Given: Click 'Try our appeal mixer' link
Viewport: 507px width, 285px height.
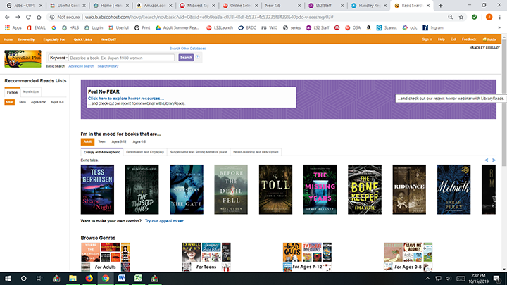Looking at the screenshot, I should [x=164, y=221].
